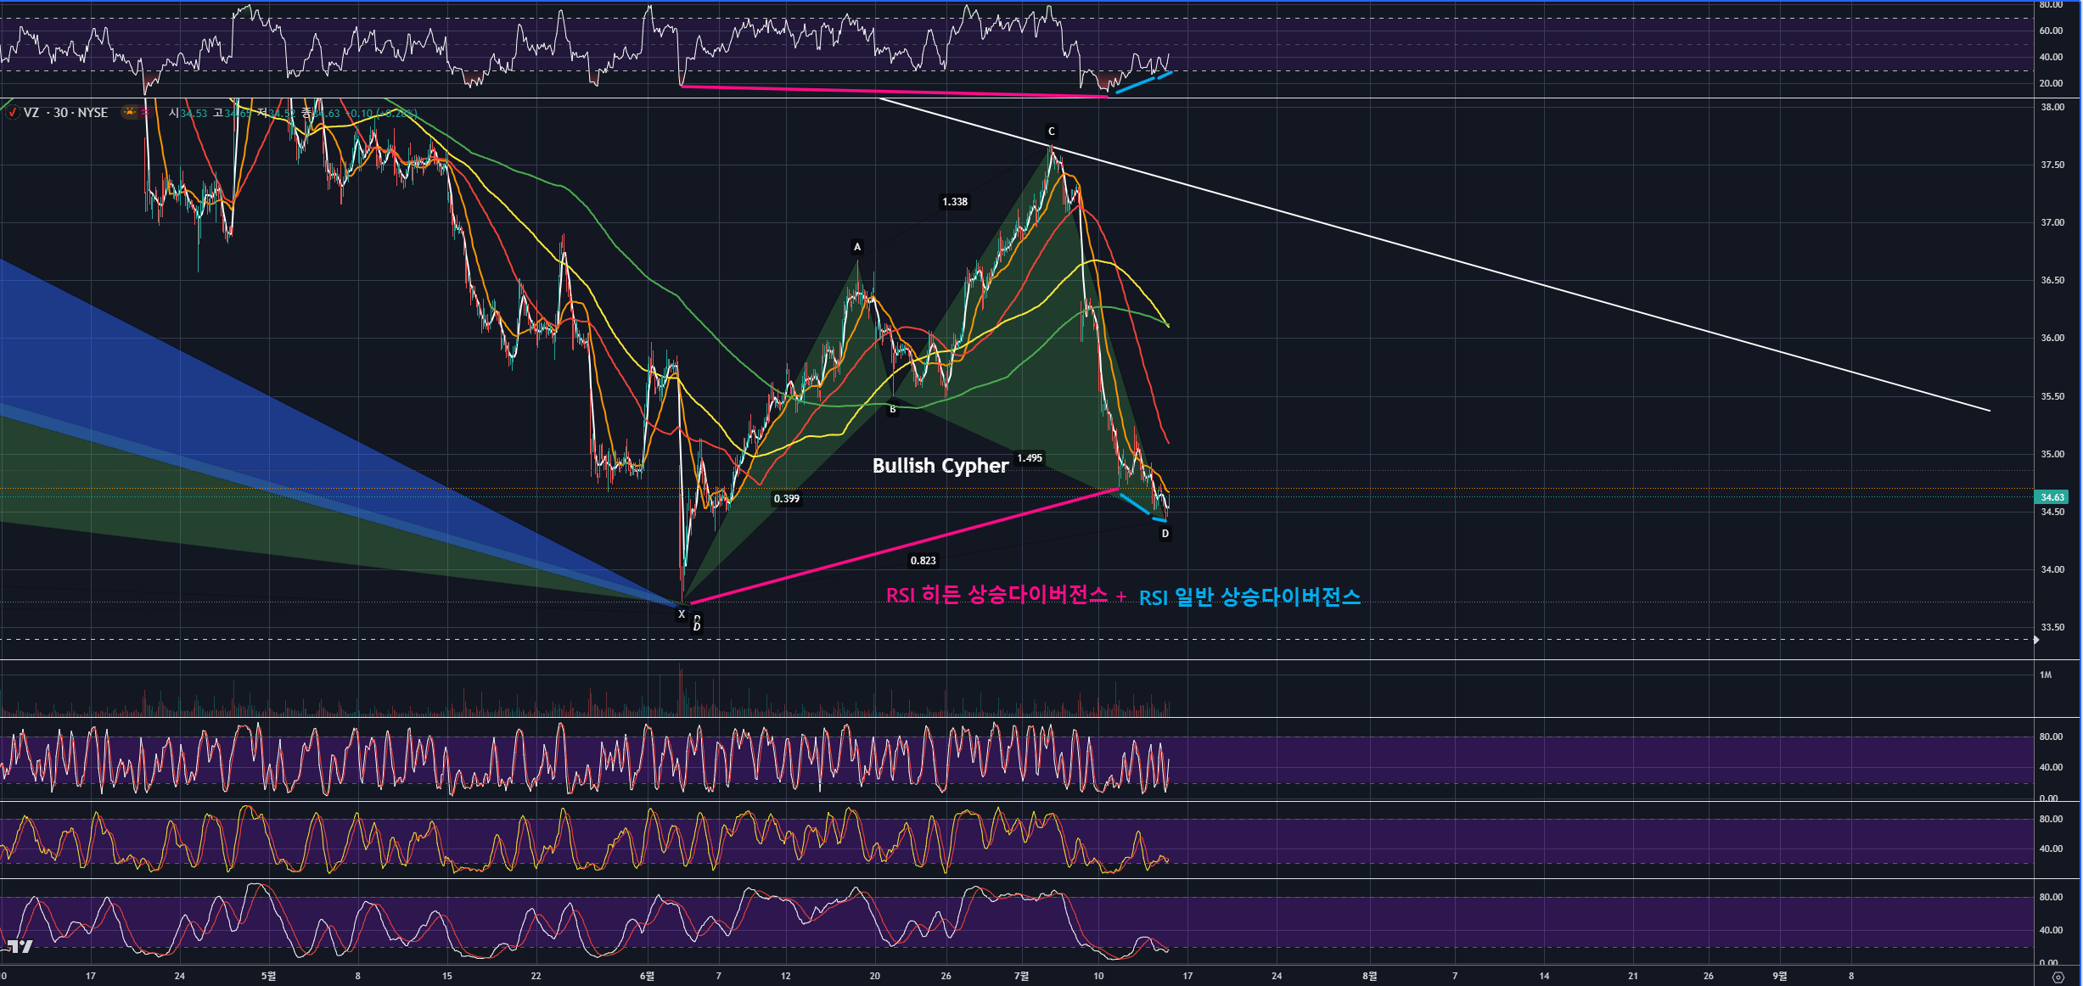Click the 1.495 ratio label
Screen dimensions: 2083x986
[x=1030, y=458]
